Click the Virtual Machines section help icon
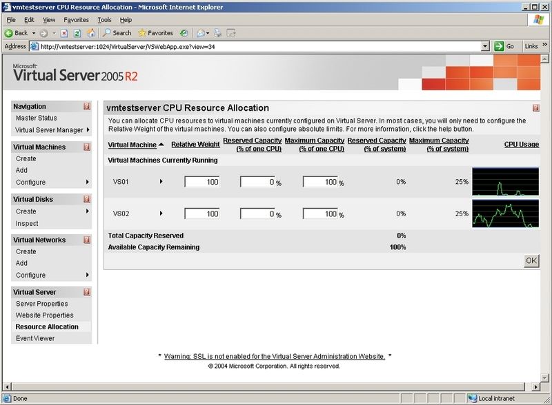The height and width of the screenshot is (405, 552). coord(87,147)
